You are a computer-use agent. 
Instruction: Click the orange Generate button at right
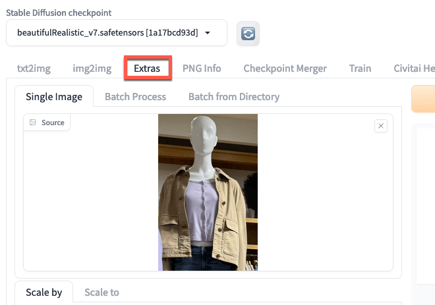pos(423,99)
